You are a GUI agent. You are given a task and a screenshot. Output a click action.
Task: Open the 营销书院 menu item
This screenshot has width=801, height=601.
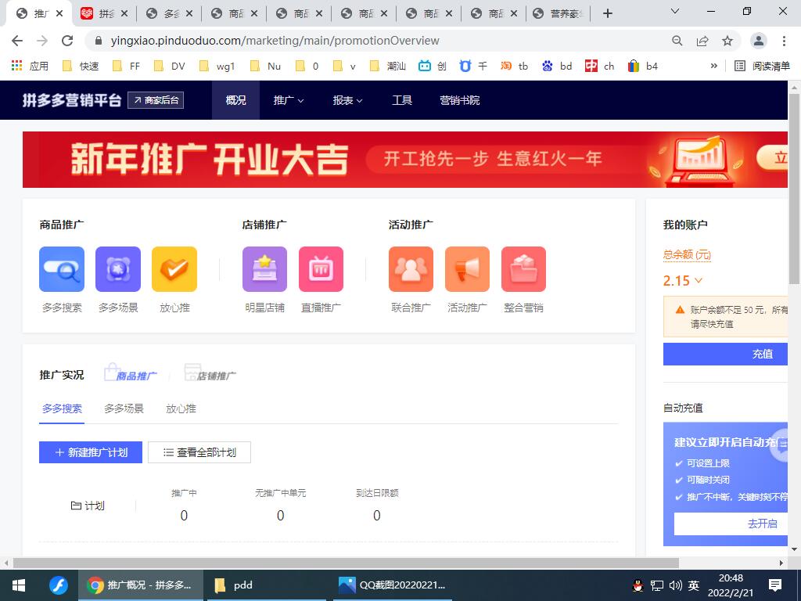[x=460, y=100]
